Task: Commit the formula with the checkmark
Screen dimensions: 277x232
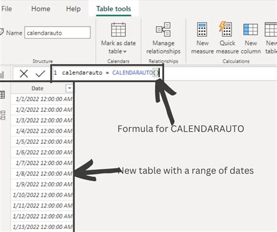Action: 40,74
